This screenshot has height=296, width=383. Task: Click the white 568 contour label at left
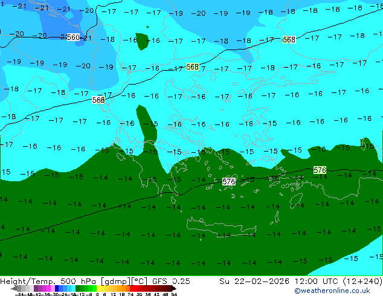click(98, 100)
